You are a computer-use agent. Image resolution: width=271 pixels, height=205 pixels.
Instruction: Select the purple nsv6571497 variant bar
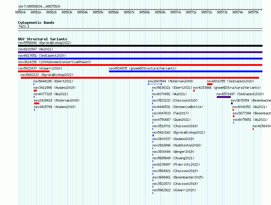coord(224,97)
